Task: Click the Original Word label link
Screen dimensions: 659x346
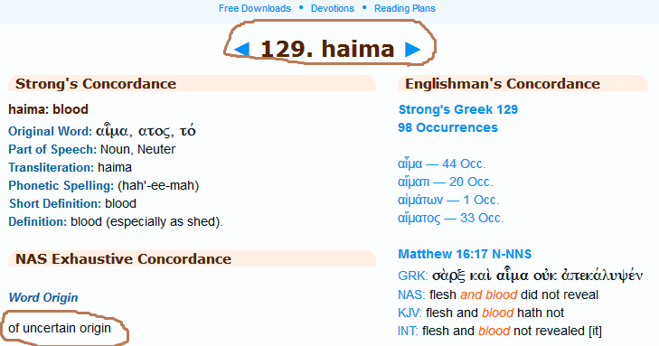Action: point(50,131)
